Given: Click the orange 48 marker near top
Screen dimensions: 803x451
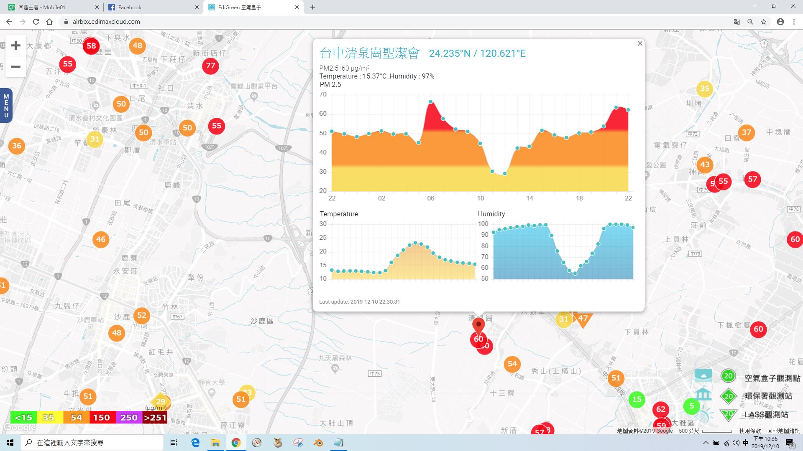Looking at the screenshot, I should (138, 46).
